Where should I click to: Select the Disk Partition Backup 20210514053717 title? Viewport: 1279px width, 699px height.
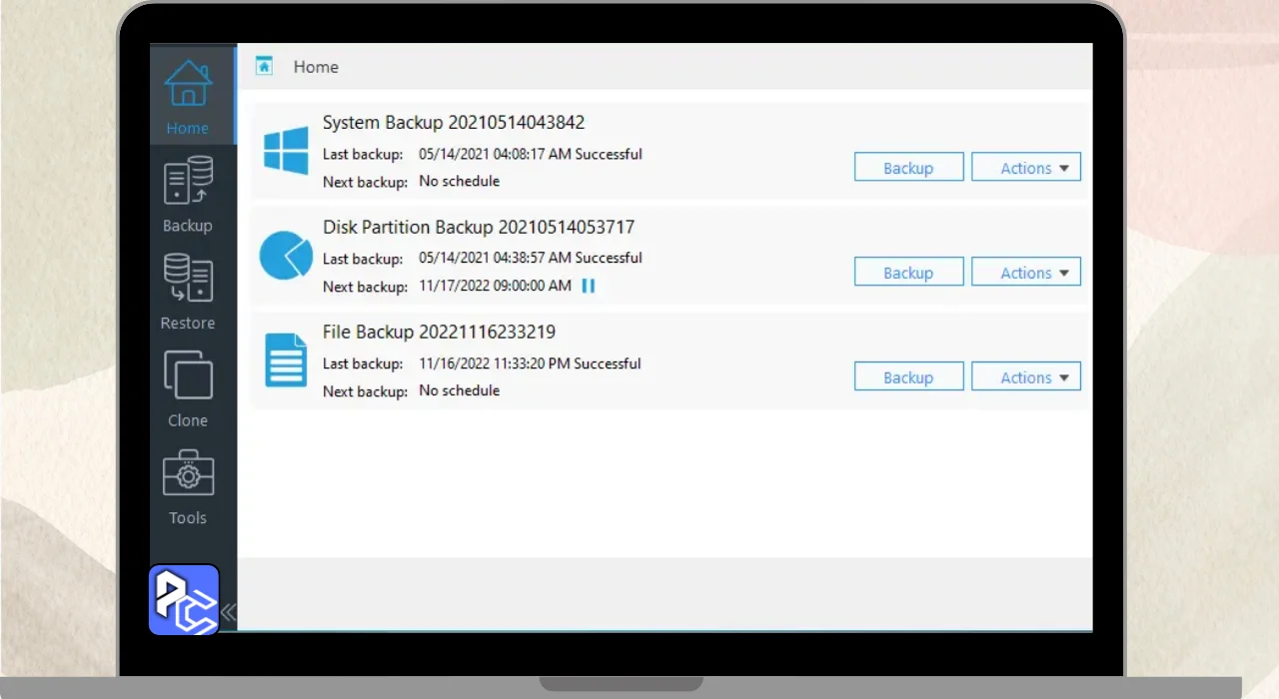click(x=479, y=228)
